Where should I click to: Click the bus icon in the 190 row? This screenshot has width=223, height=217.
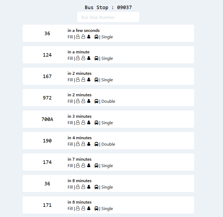pos(96,144)
